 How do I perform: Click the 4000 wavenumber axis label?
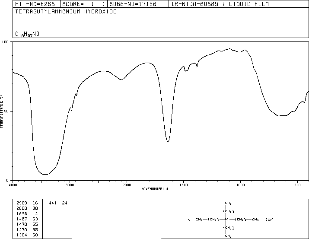[x=13, y=185]
